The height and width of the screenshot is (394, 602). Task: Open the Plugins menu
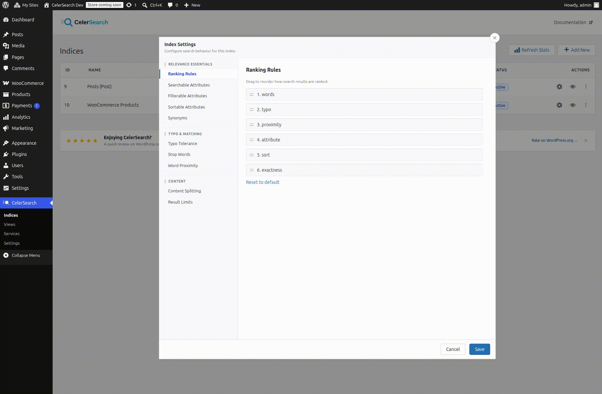coord(26,154)
